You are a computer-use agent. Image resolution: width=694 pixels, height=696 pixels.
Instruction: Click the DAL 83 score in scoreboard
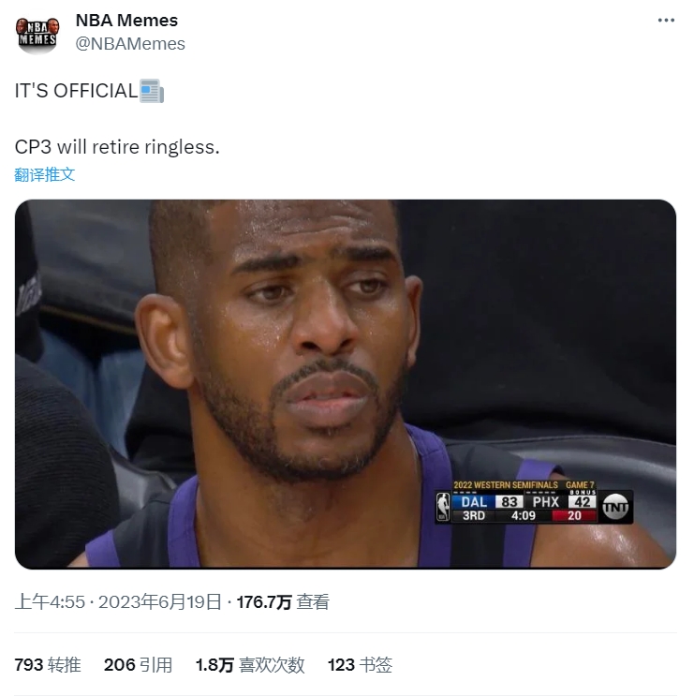coord(487,502)
